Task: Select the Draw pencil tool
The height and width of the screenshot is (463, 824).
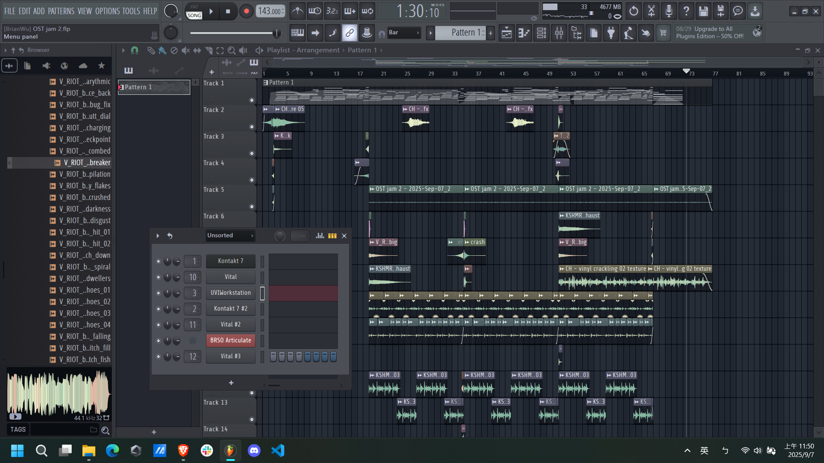Action: (x=151, y=50)
